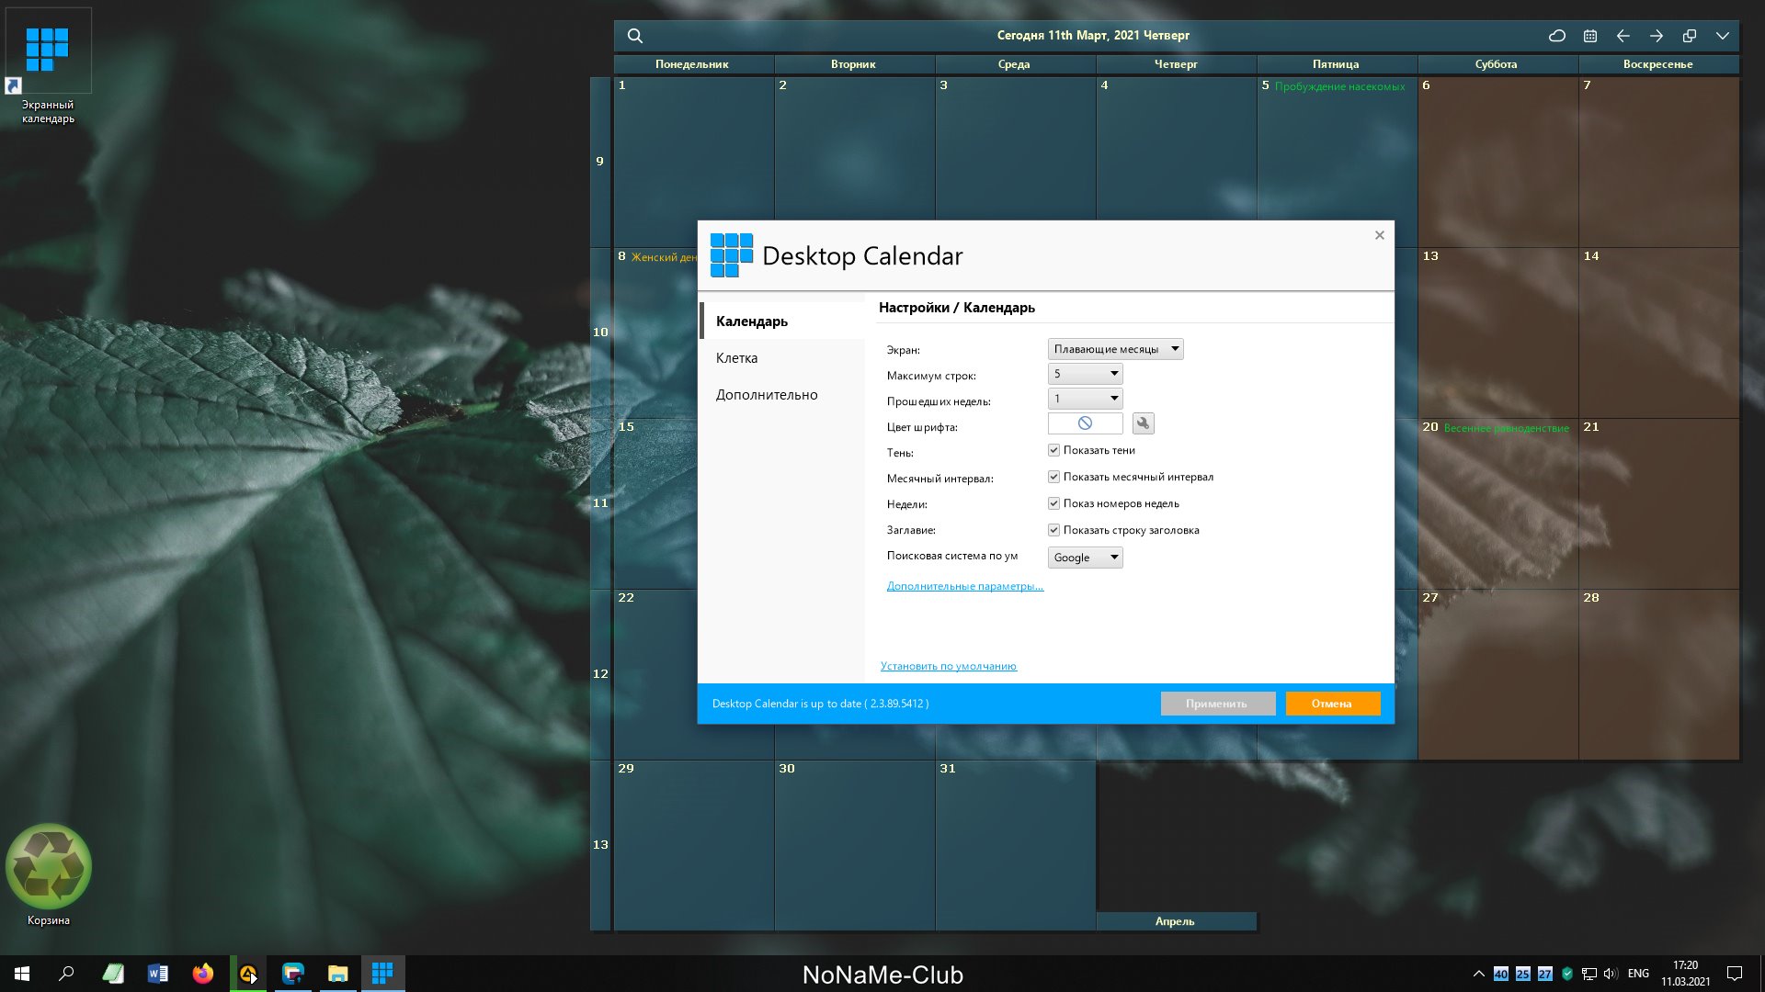Open Дополнительные параметры link
Viewport: 1765px width, 992px height.
coord(965,586)
